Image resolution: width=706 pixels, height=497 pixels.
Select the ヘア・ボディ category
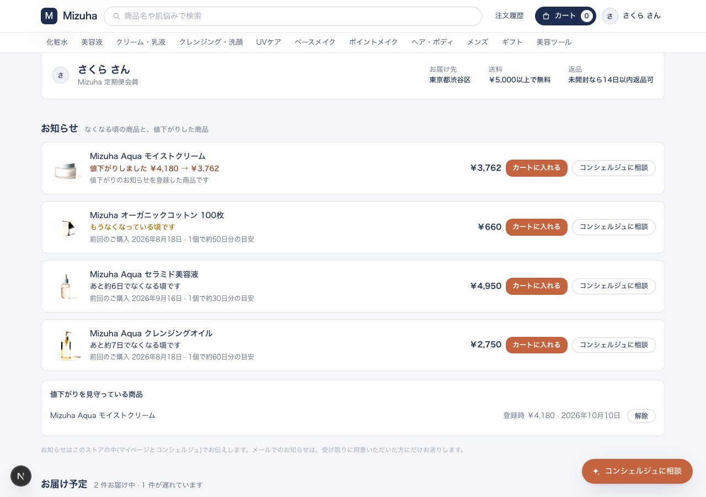click(432, 42)
